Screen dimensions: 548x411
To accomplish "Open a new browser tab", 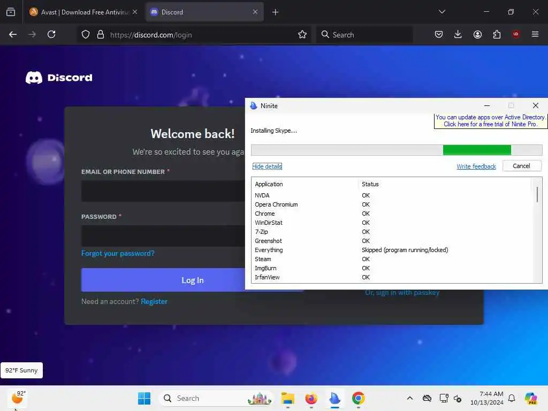I will tap(275, 12).
